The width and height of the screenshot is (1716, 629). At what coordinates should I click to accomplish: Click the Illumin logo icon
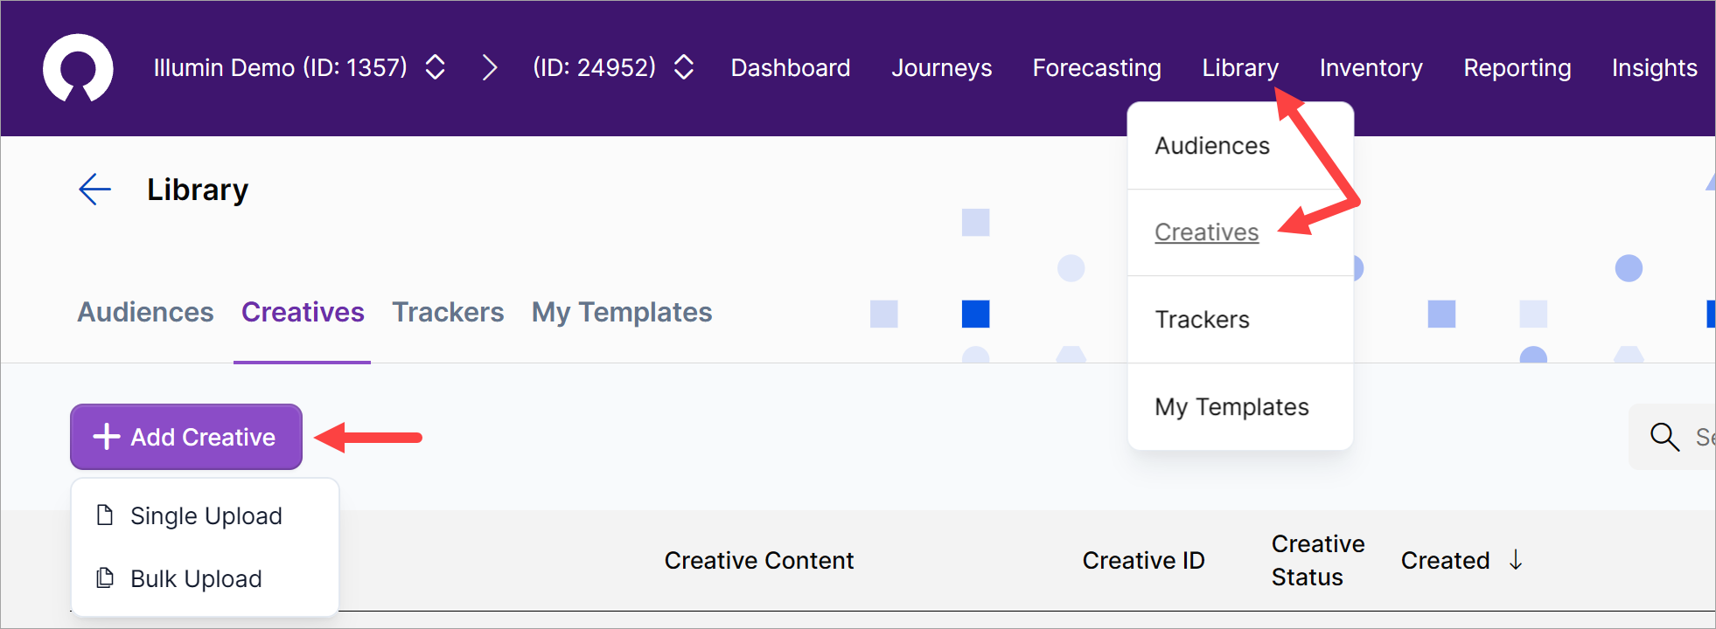coord(78,68)
